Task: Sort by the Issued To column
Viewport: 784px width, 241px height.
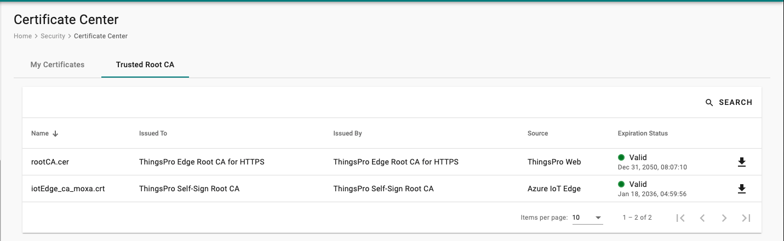Action: tap(153, 133)
